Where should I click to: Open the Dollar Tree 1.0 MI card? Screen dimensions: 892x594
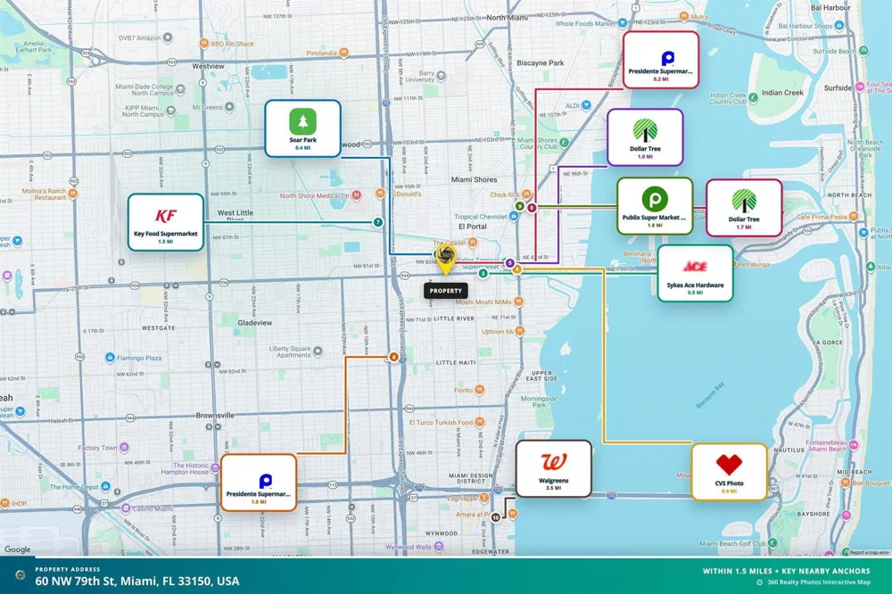pyautogui.click(x=645, y=137)
